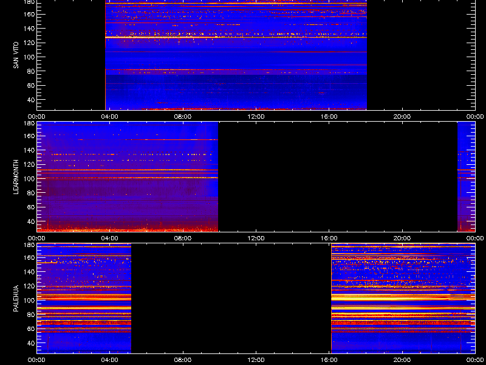486x365 pixels.
Task: Select the Learmonth spectrogram block starting at 00:00
Action: pyautogui.click(x=128, y=176)
